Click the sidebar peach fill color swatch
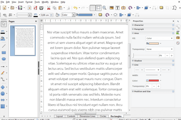The width and height of the screenshot is (181, 120). tap(154, 44)
